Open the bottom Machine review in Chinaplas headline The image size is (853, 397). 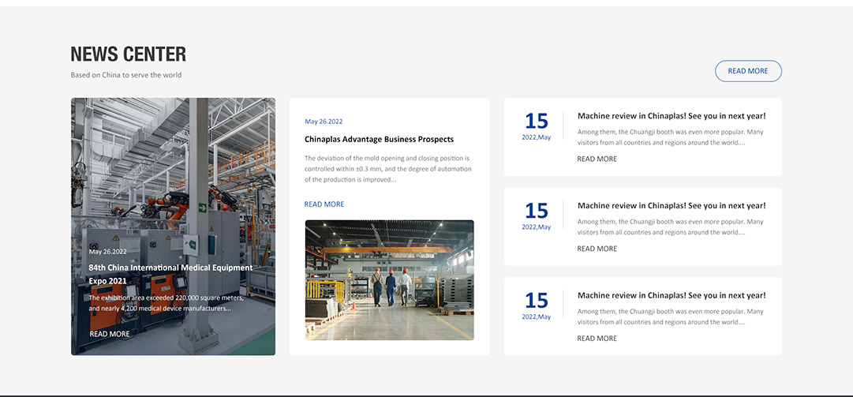pyautogui.click(x=671, y=296)
